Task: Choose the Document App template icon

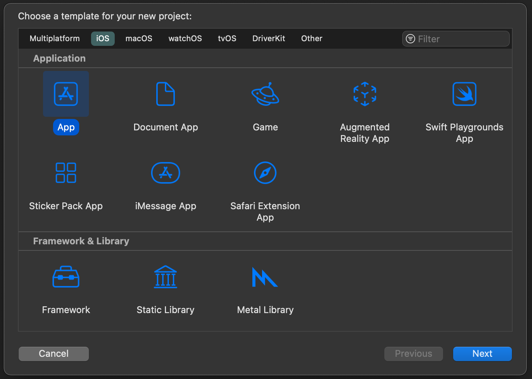Action: [x=165, y=94]
